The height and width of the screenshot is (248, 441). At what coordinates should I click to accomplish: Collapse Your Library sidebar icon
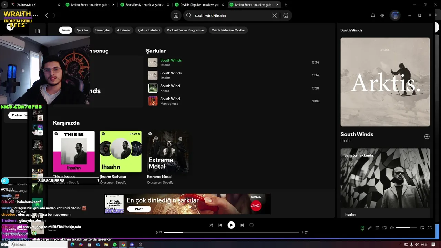pos(37,31)
